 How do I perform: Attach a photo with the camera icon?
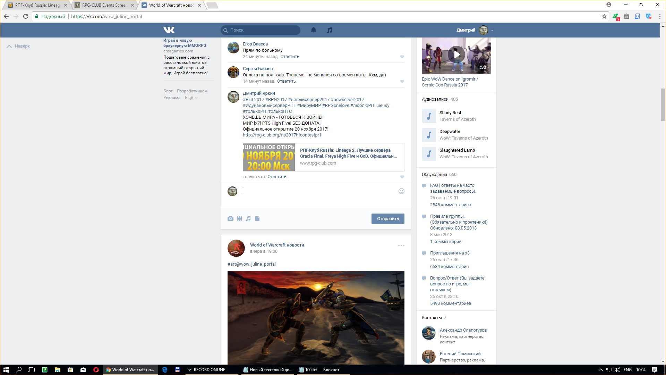pos(230,218)
